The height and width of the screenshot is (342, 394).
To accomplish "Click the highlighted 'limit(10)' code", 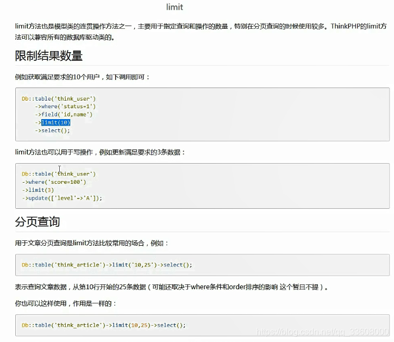I will pos(56,122).
